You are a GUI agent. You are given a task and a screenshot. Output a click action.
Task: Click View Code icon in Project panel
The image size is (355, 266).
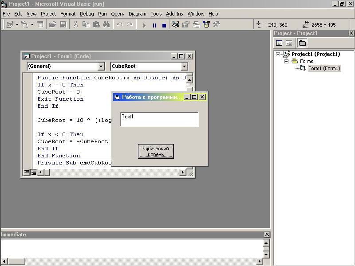[x=279, y=43]
